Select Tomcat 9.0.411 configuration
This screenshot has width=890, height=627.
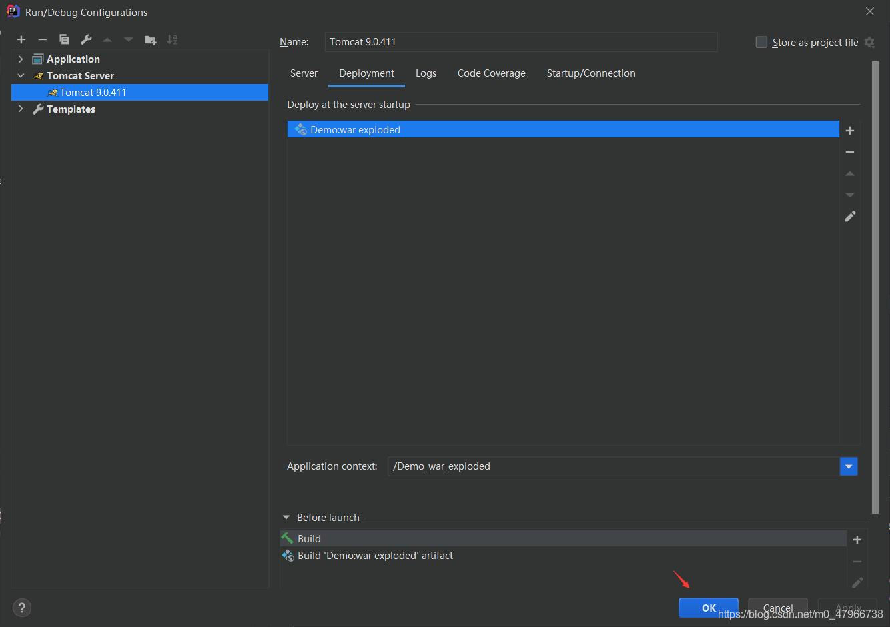[139, 93]
